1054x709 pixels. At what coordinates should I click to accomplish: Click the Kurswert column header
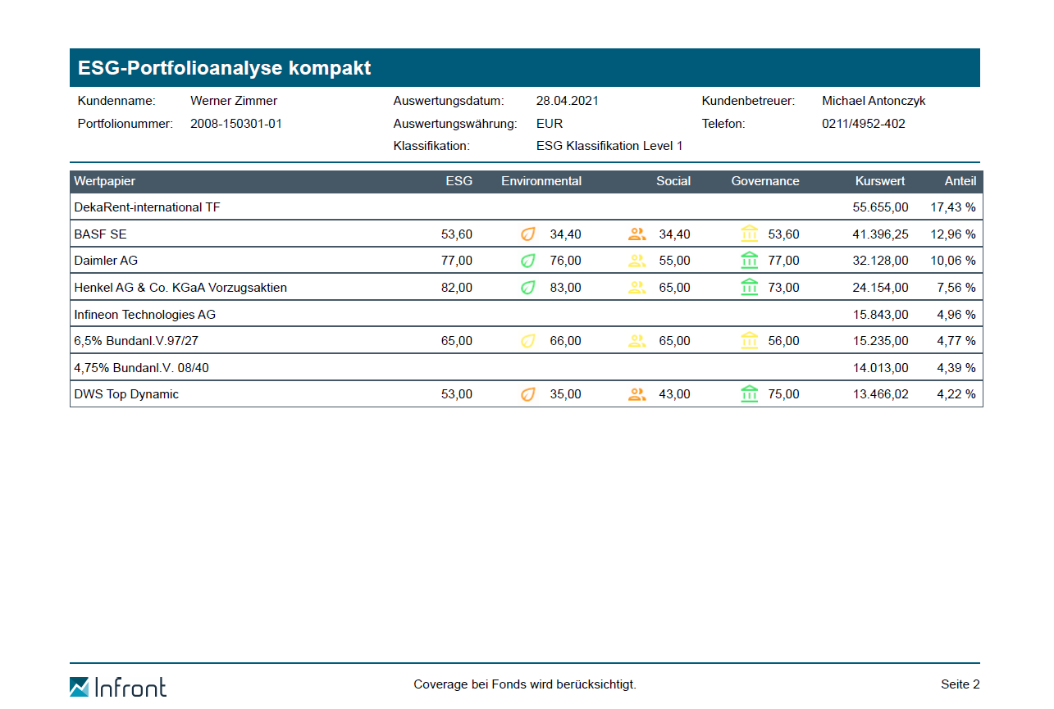click(880, 181)
